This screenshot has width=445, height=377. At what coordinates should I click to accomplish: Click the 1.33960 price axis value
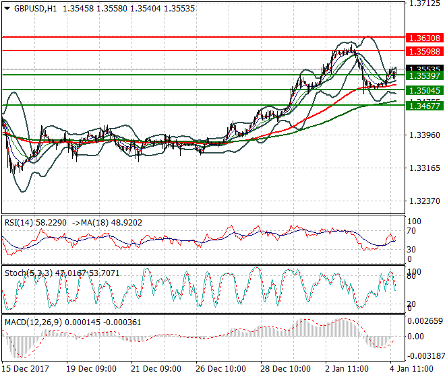point(425,135)
